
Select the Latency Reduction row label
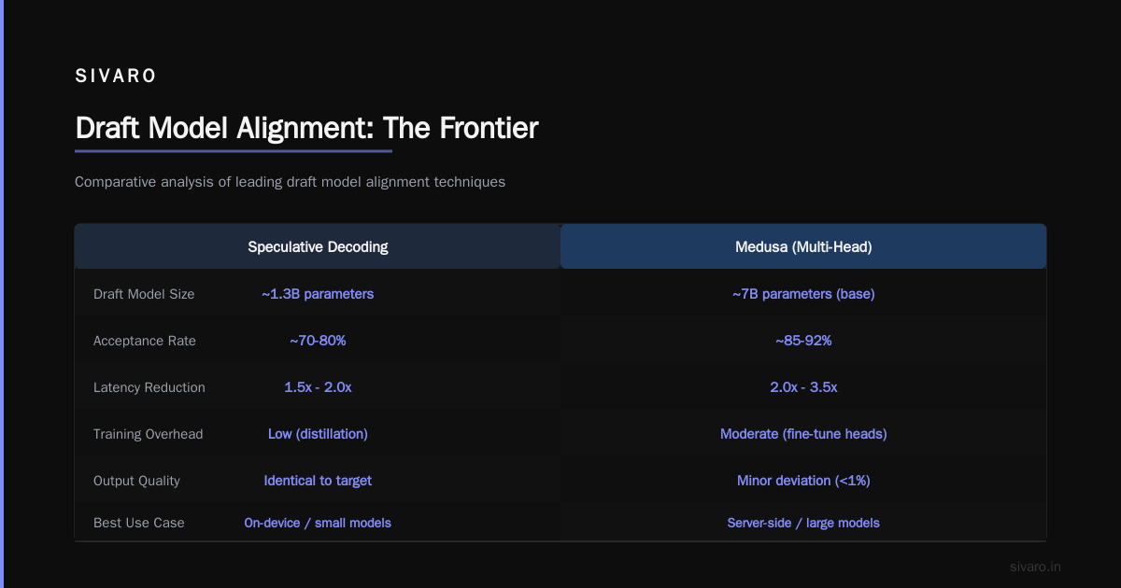pos(149,387)
